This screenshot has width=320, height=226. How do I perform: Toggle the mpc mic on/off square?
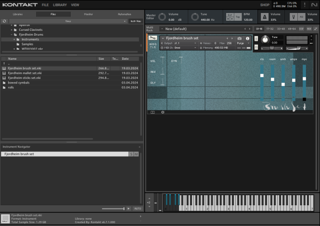pos(304,99)
